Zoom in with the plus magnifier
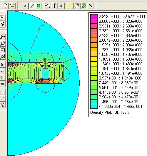The image size is (147, 156). click(3, 37)
